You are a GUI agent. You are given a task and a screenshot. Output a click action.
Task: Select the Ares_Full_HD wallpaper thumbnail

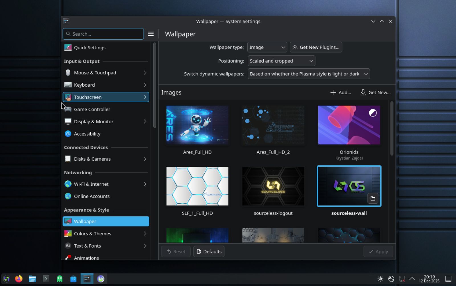pyautogui.click(x=197, y=125)
